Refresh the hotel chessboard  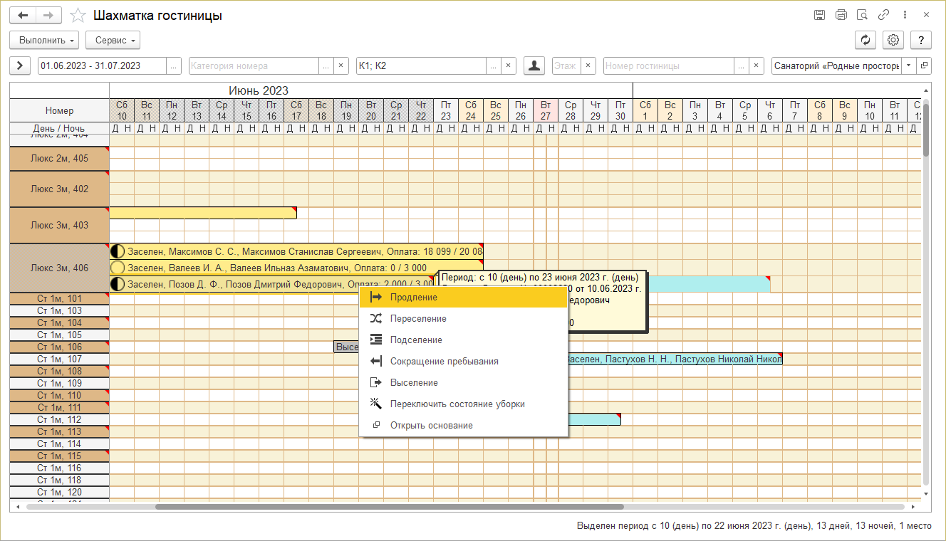(x=865, y=40)
